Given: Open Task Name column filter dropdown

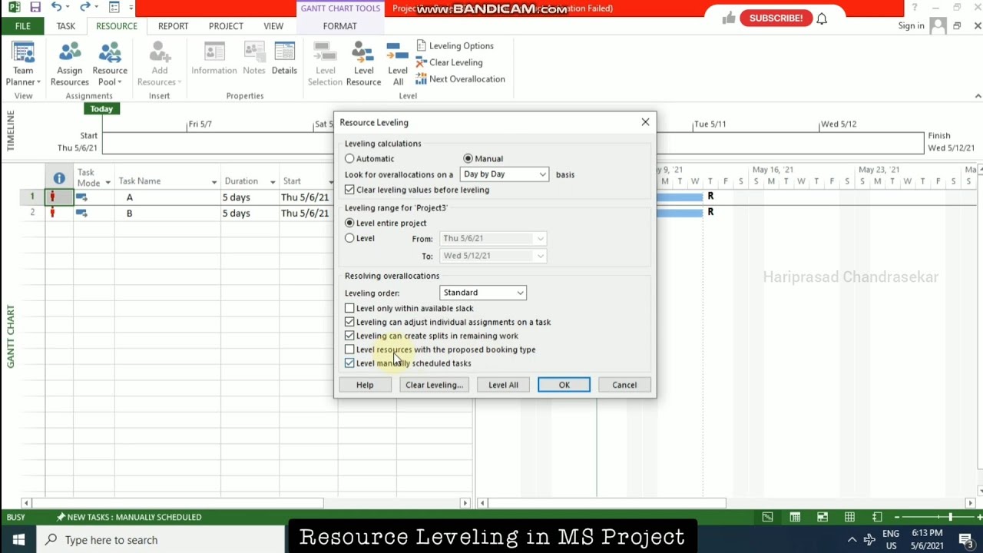Looking at the screenshot, I should pyautogui.click(x=214, y=182).
